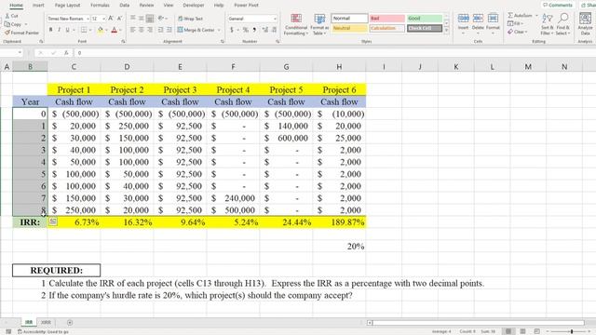Click the Align Right icon
596x335 pixels.
click(x=150, y=30)
